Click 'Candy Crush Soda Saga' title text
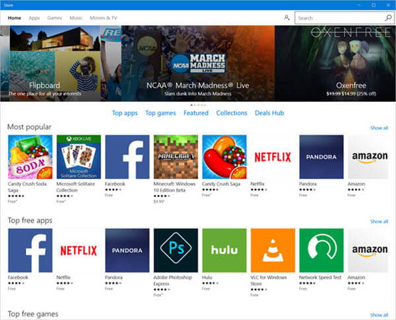This screenshot has width=396, height=320. (x=27, y=187)
